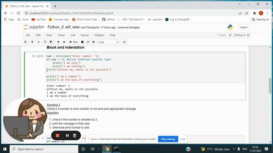Viewport: 273px width, 153px height.
Task: Open the command palette keyboard icon
Action: pos(124,42)
